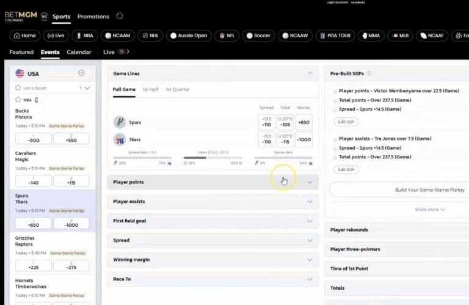This screenshot has width=469, height=305.
Task: Expand the Player assists section
Action: click(x=213, y=202)
